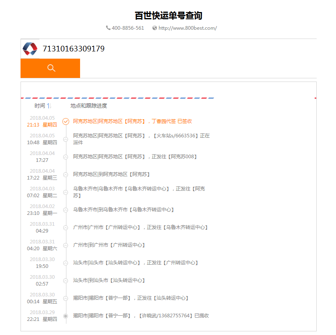Click the timeline marker for 04:20 星期六
Viewport: 336px width, 335px height.
pos(66,245)
